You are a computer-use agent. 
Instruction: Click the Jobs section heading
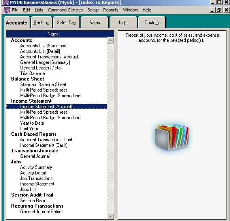[x=16, y=162]
